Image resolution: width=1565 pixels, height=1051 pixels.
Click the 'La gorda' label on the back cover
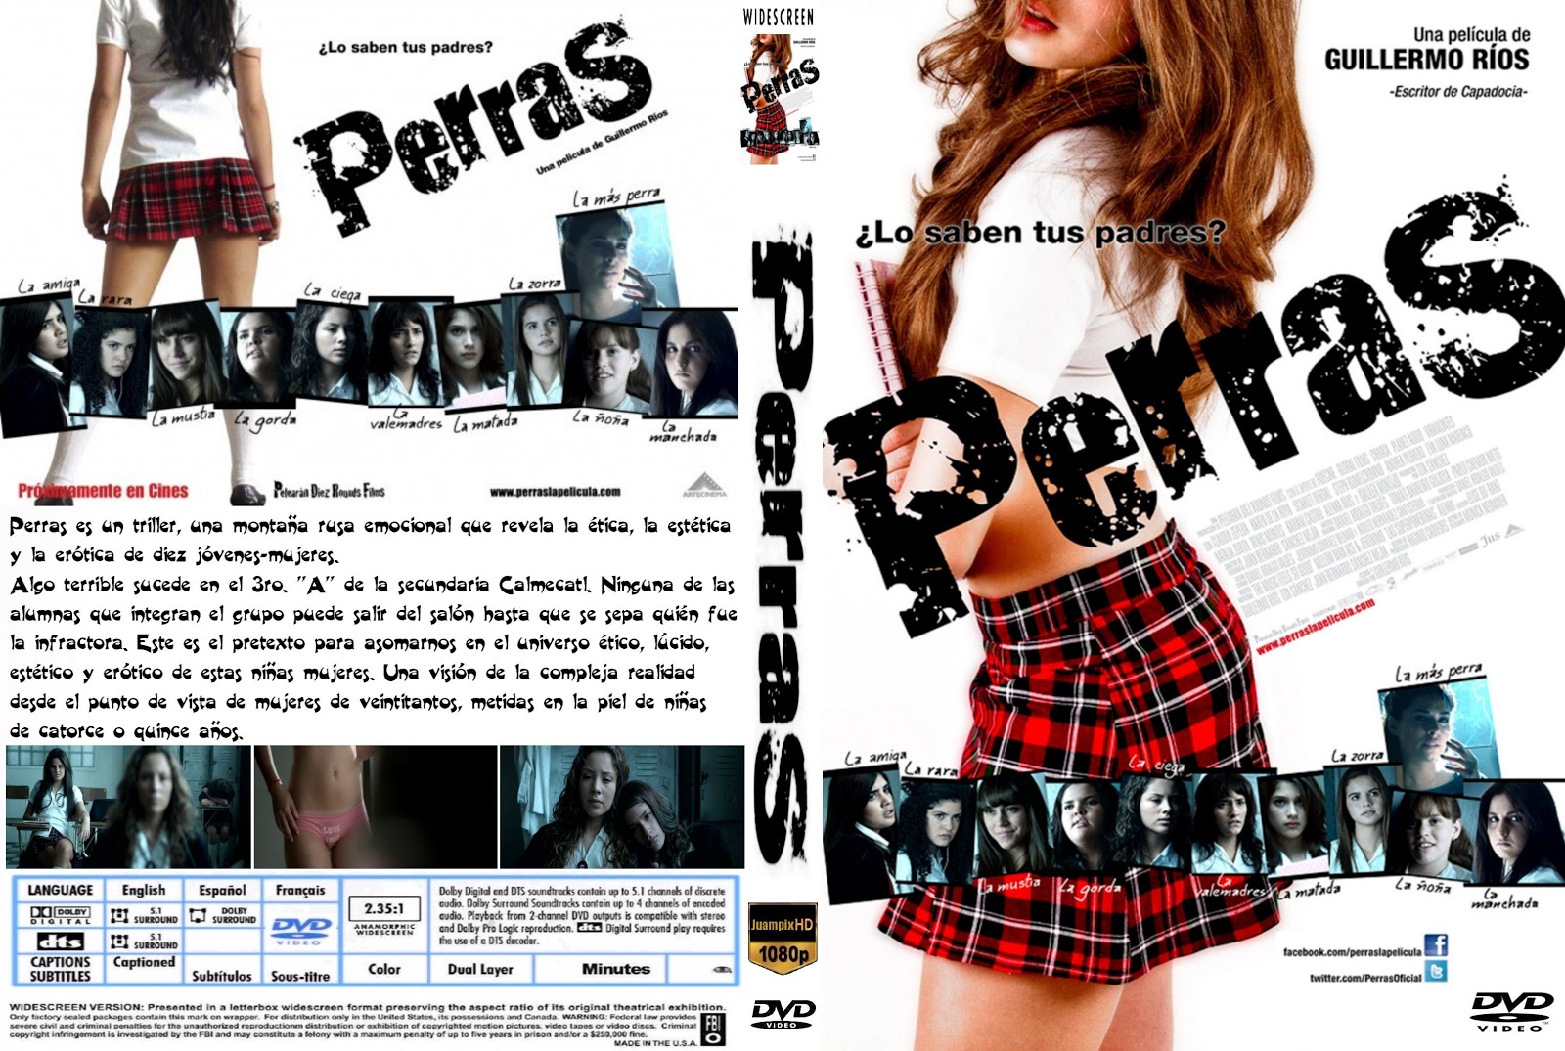(266, 419)
